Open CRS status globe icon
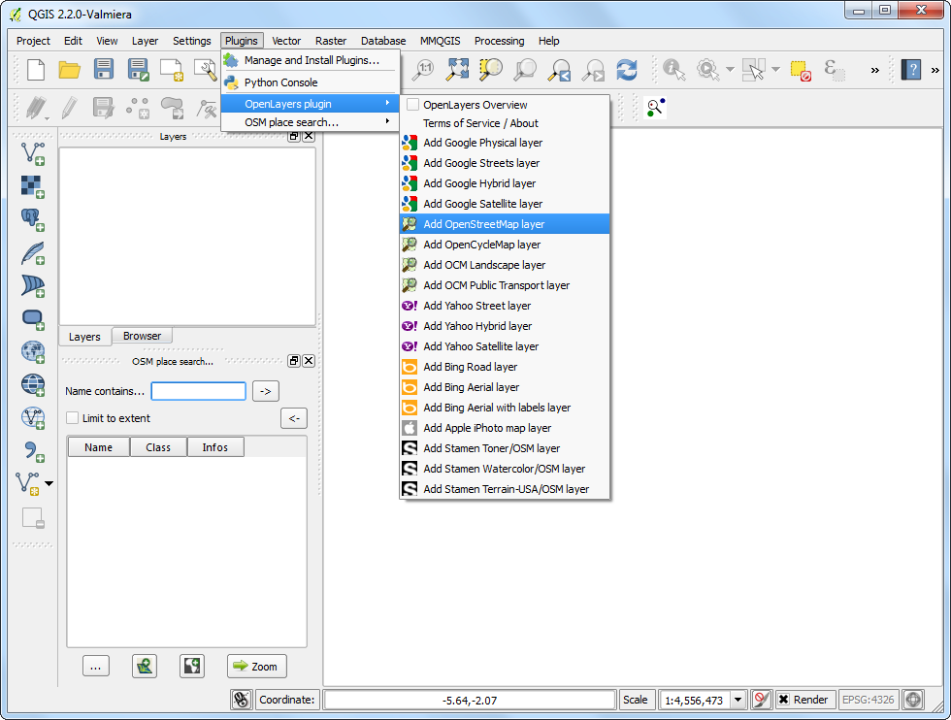The width and height of the screenshot is (951, 720). [x=913, y=700]
